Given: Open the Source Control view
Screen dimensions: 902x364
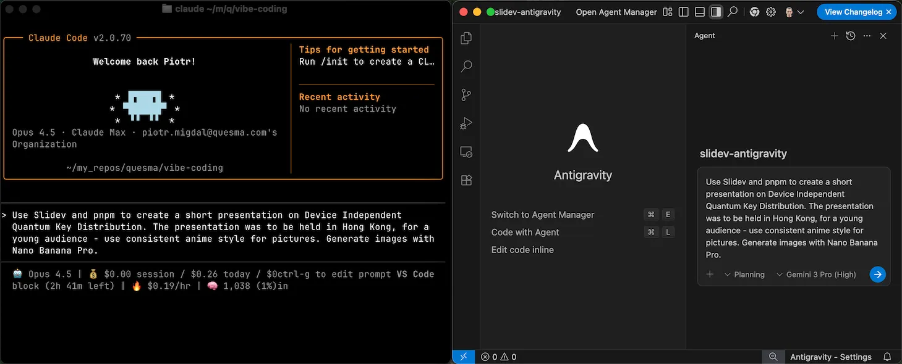Looking at the screenshot, I should (466, 95).
